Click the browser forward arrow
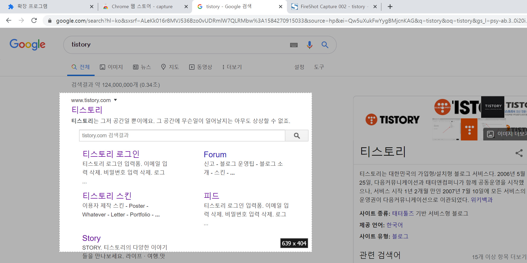Image resolution: width=527 pixels, height=263 pixels. pos(21,20)
